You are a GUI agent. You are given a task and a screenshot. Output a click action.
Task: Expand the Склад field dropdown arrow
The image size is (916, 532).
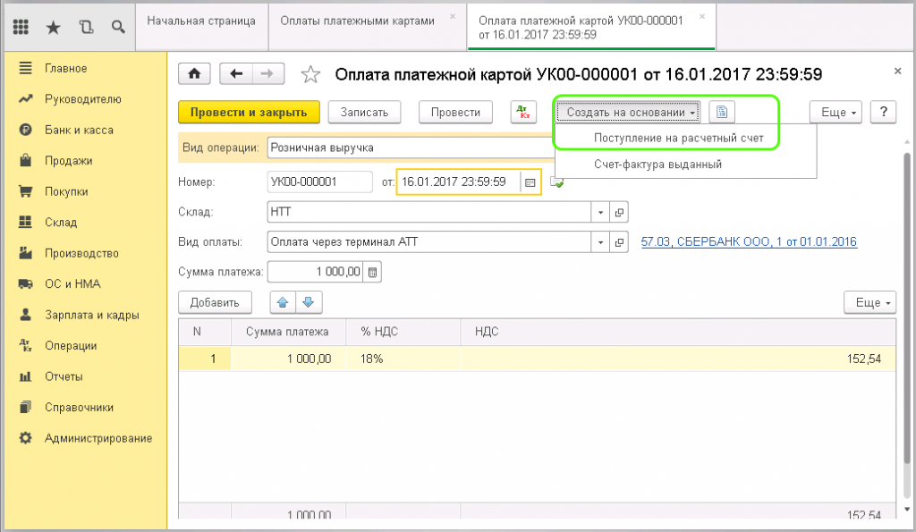[600, 212]
